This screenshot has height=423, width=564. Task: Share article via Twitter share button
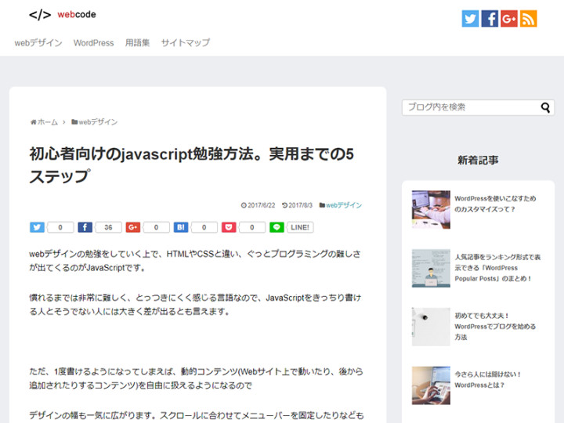pos(37,227)
